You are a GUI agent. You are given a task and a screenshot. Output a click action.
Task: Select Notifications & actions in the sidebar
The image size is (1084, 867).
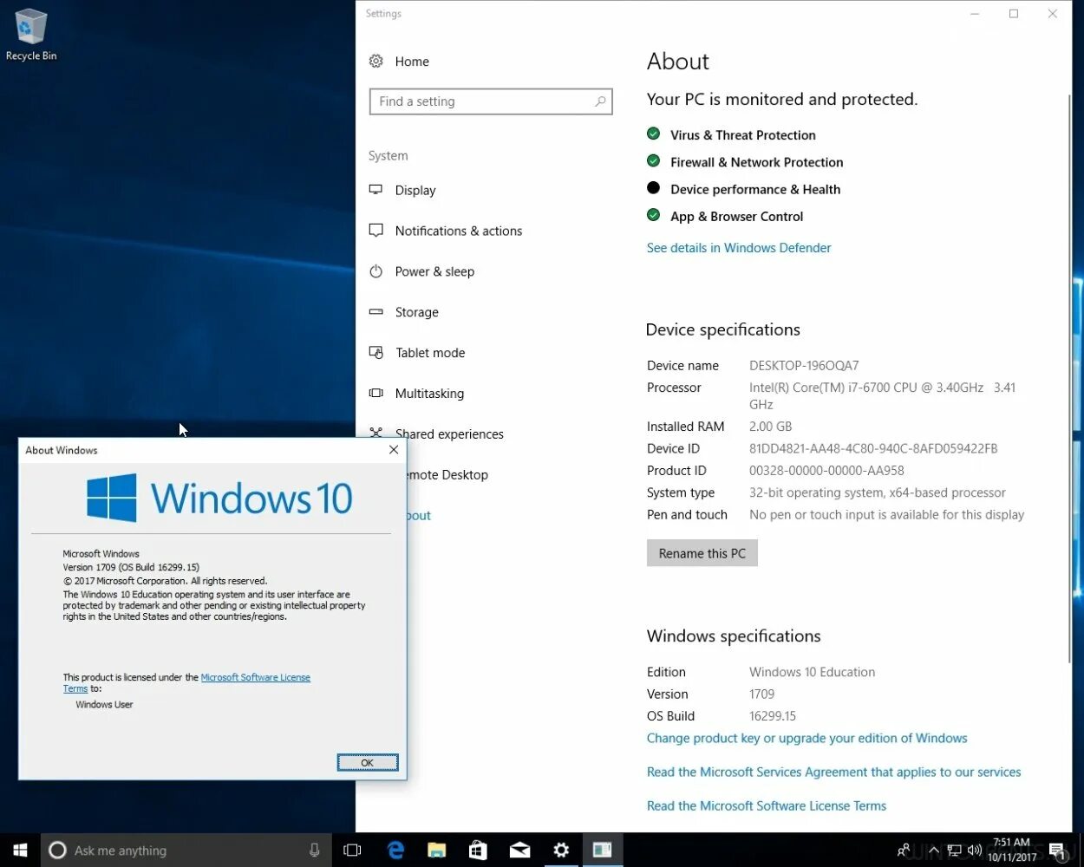[x=459, y=231]
